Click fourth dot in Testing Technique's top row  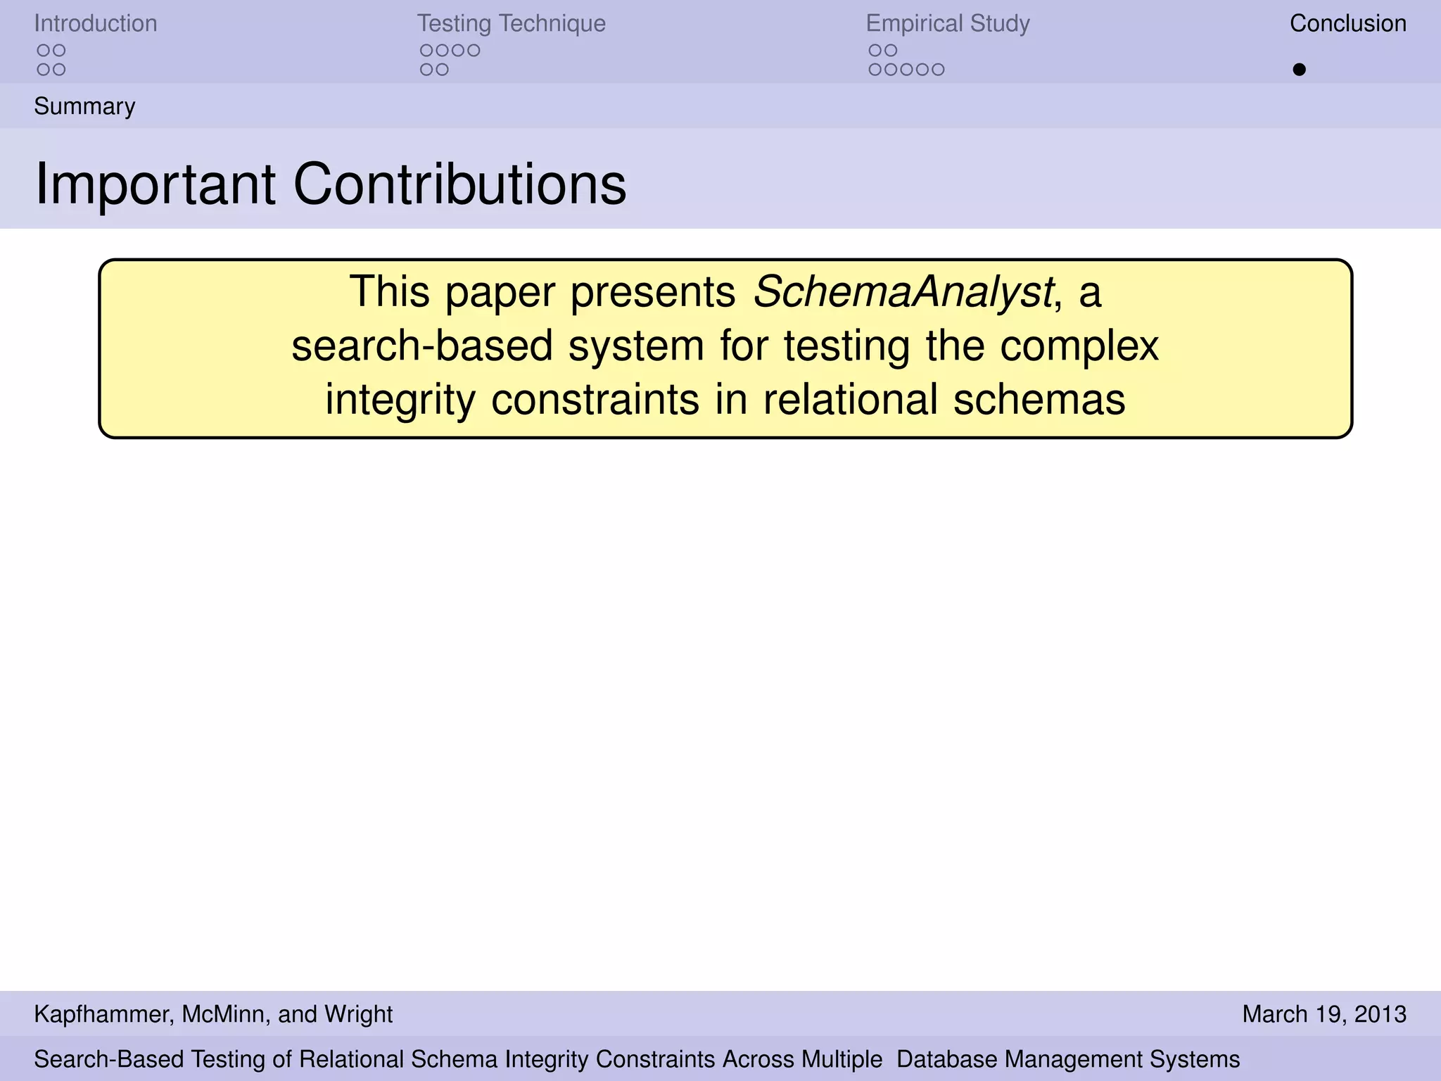click(474, 51)
